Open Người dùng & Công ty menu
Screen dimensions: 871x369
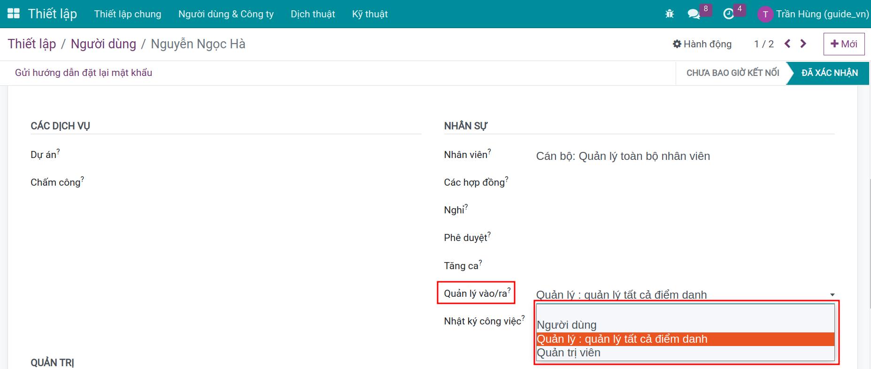pos(226,14)
